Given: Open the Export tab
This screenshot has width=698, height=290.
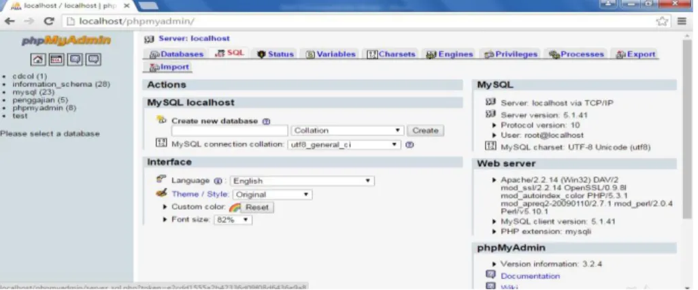Looking at the screenshot, I should tap(635, 54).
